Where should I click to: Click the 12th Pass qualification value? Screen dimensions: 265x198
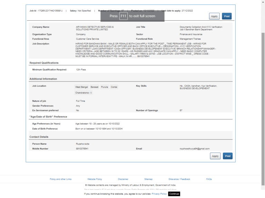point(81,69)
